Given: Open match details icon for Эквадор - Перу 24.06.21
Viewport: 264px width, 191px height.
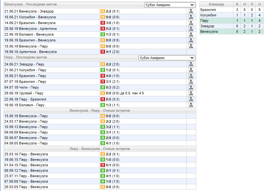Looking at the screenshot, I should (191, 64).
